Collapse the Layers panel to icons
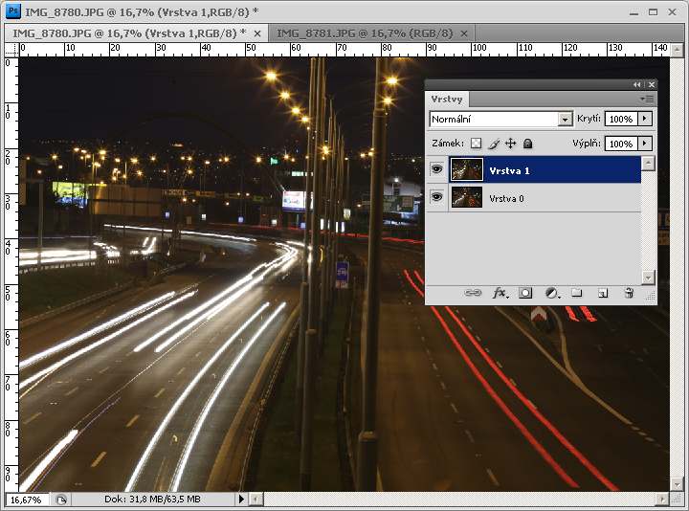Image resolution: width=689 pixels, height=511 pixels. click(637, 84)
